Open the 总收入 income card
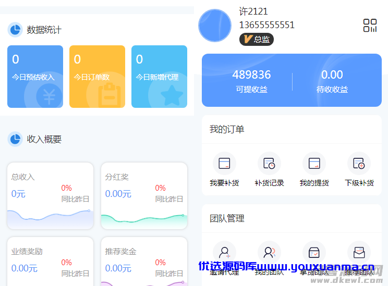 50,196
